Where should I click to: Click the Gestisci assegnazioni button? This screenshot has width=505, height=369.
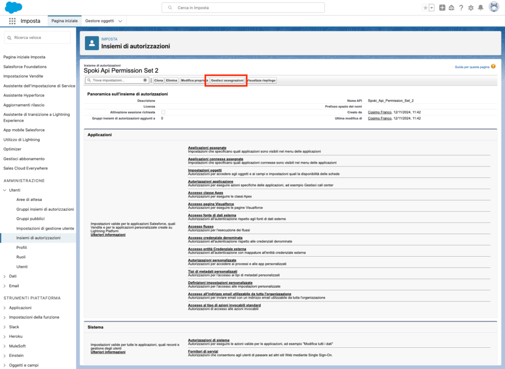(227, 80)
